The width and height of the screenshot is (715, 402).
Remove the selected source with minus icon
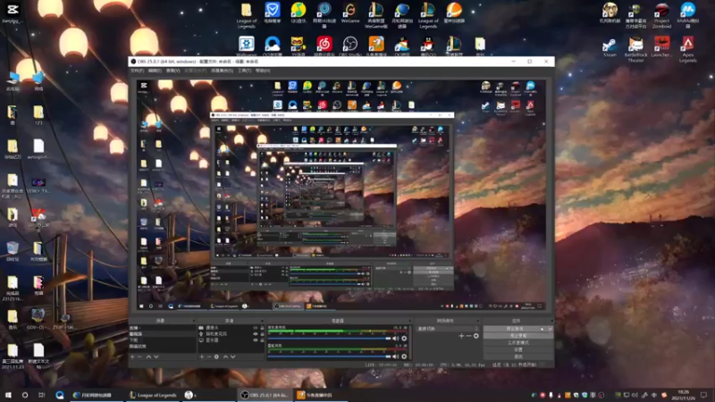[209, 356]
